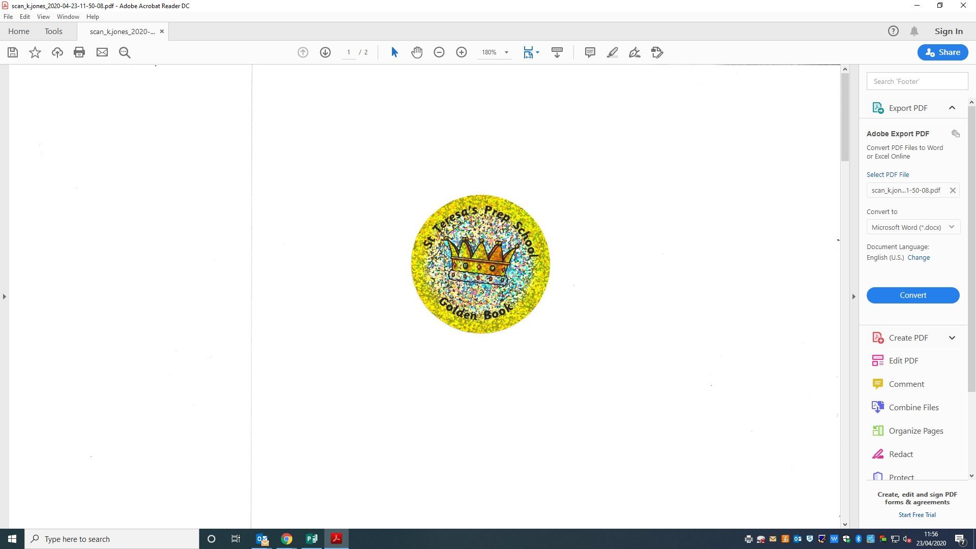Collapse the Export PDF section
This screenshot has width=976, height=549.
pos(952,108)
